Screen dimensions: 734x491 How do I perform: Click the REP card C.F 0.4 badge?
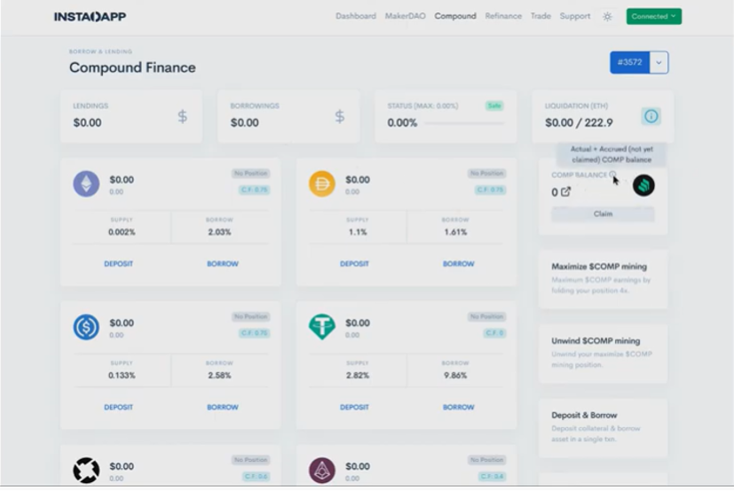[492, 477]
